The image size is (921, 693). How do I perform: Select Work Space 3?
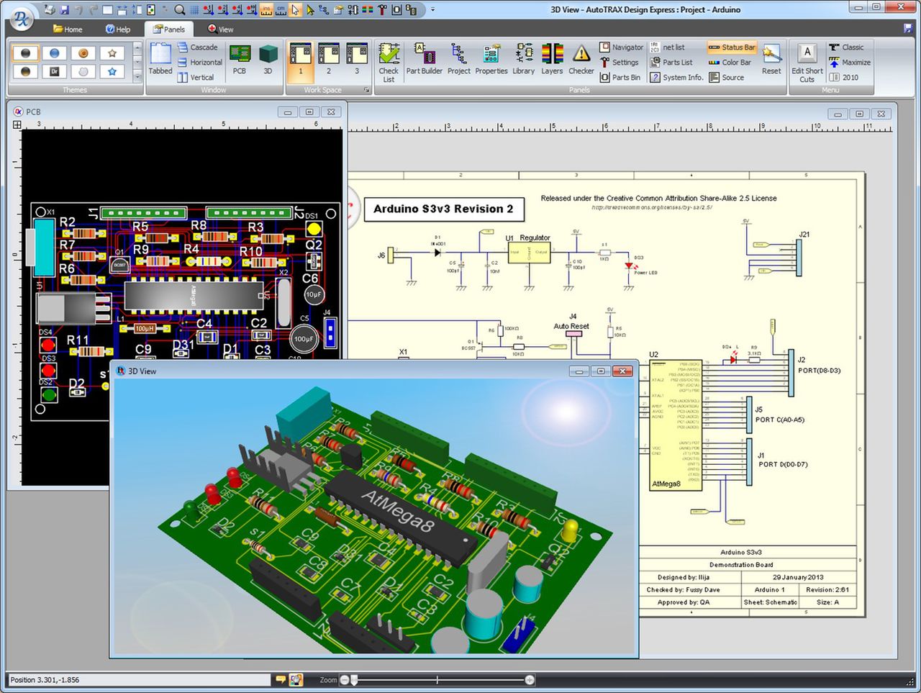[357, 60]
